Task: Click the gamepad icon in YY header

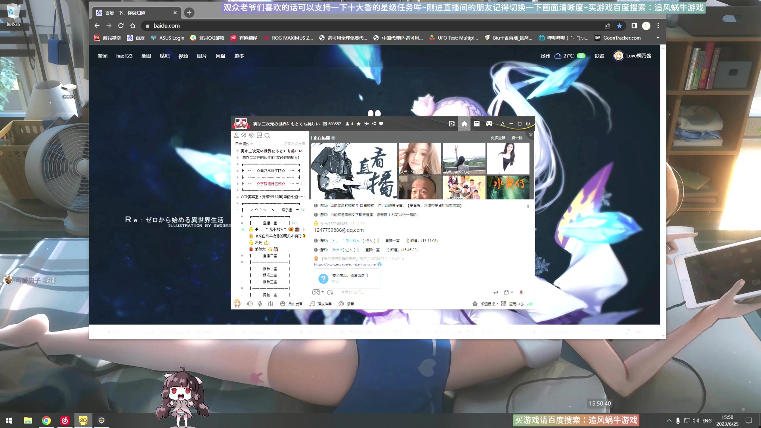Action: coord(489,124)
